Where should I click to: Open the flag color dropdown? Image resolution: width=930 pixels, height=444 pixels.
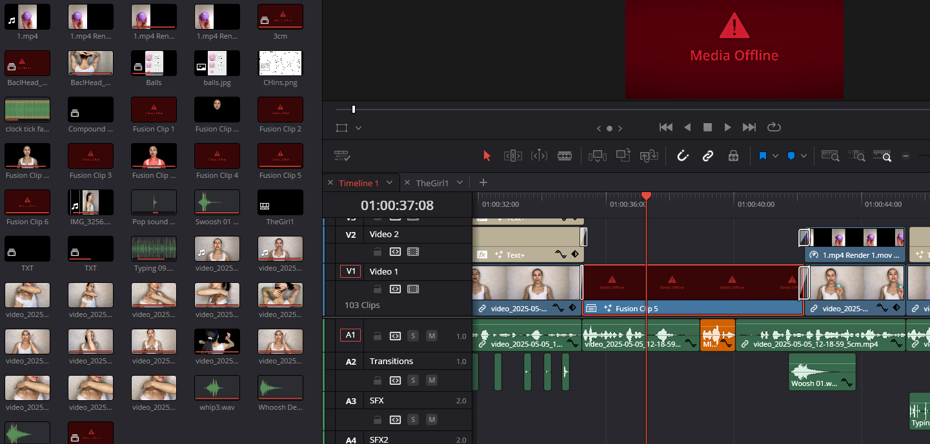[x=775, y=156]
